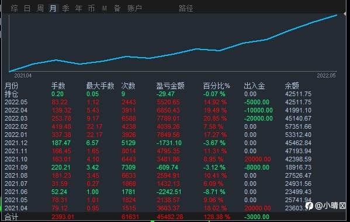Click the 53312.40 balance value

298,135
